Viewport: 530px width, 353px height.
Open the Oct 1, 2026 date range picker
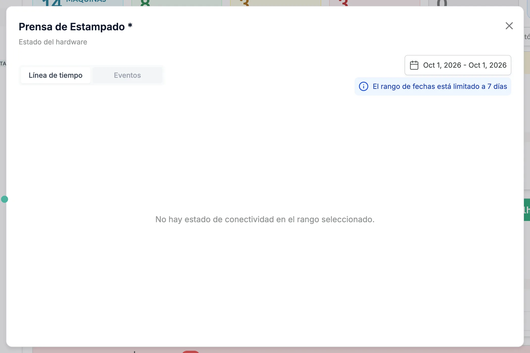click(x=458, y=65)
